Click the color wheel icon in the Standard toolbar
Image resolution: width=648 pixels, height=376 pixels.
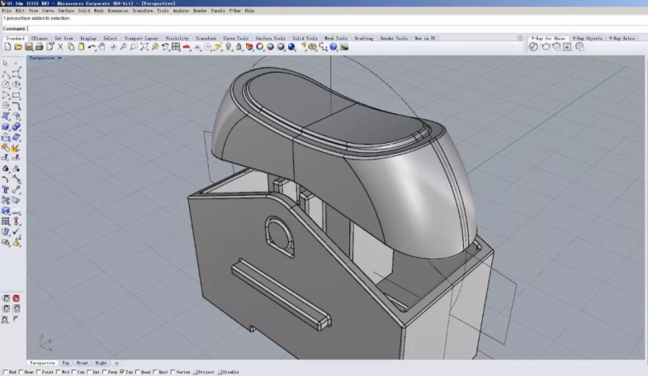pyautogui.click(x=259, y=47)
